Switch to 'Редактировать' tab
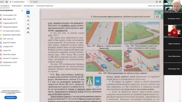182x102 pixels. click(x=16, y=6)
